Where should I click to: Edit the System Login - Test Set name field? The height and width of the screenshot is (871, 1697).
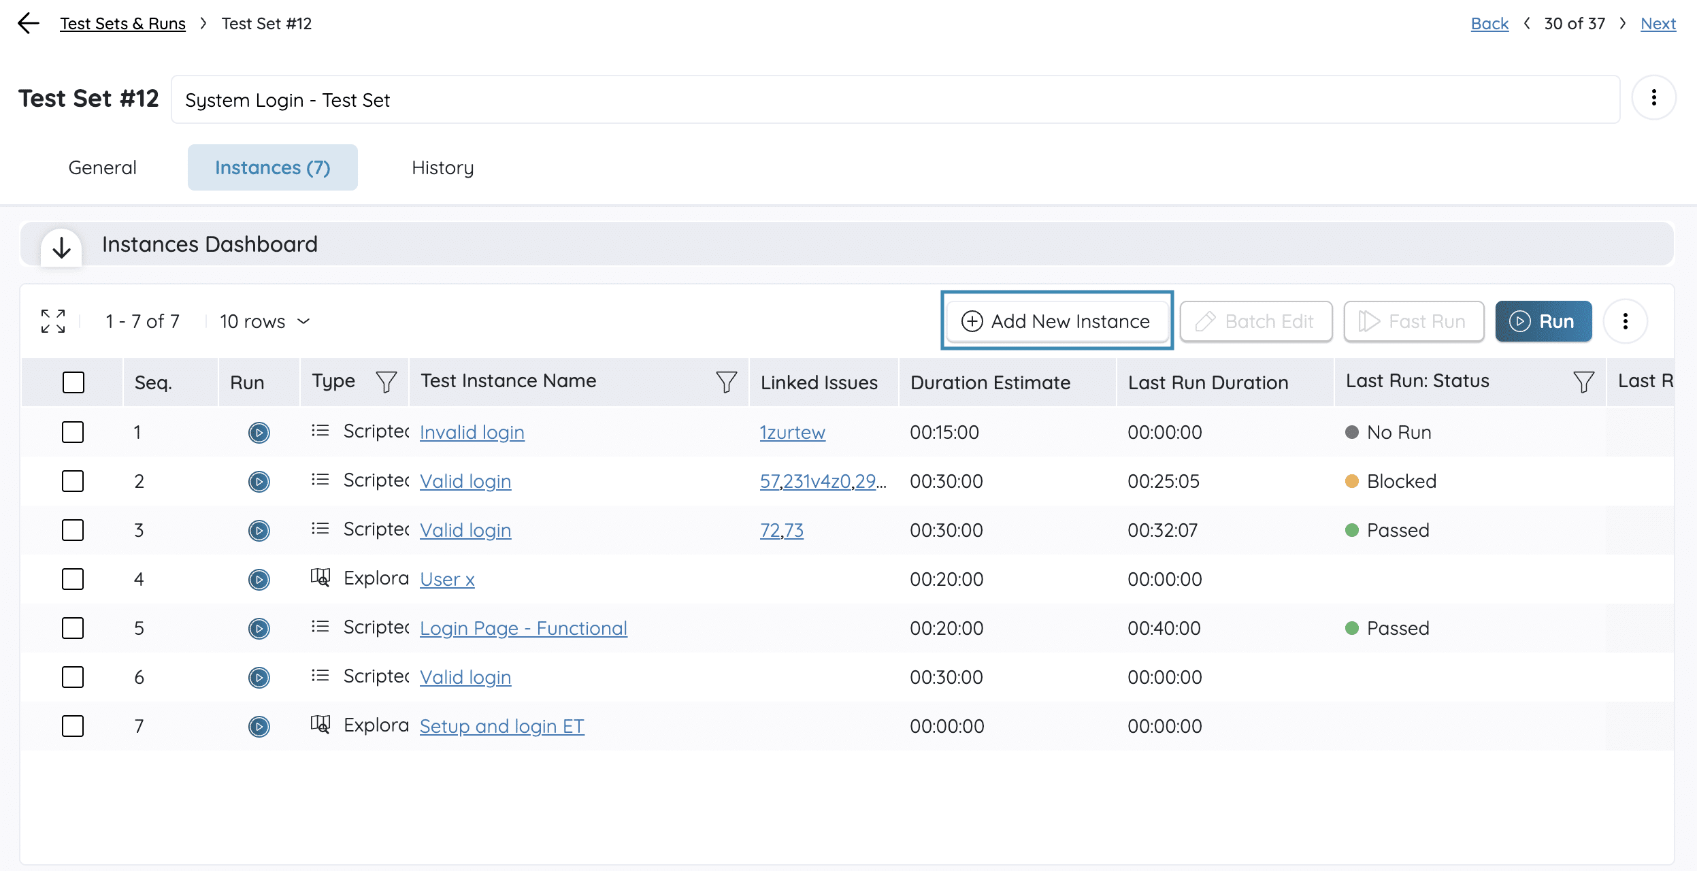click(895, 99)
